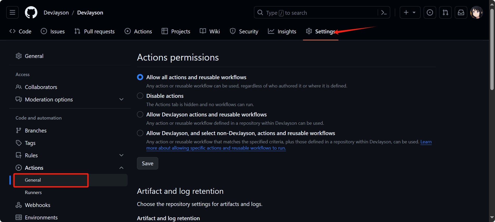
Task: Expand the Moderation options chevron
Action: click(x=121, y=99)
